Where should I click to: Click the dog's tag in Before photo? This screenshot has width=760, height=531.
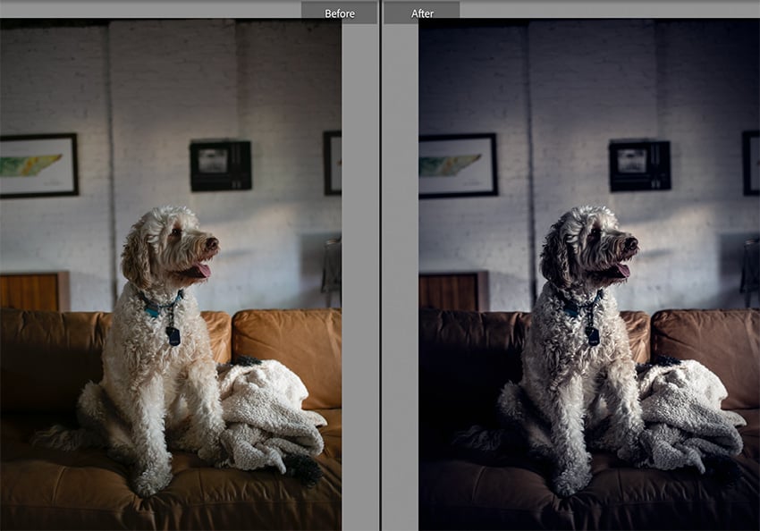click(x=173, y=336)
